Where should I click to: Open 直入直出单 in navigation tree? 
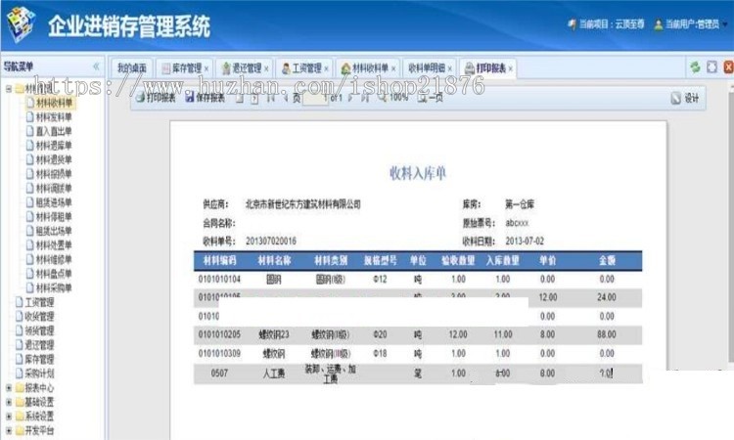pos(54,131)
